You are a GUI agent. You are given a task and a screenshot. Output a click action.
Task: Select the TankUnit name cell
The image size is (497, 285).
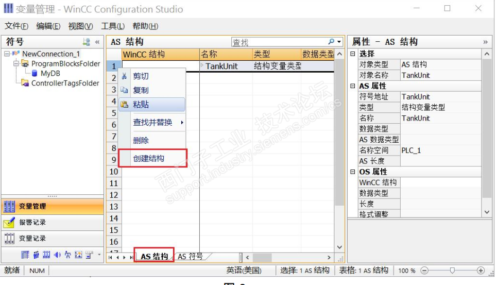click(x=226, y=66)
